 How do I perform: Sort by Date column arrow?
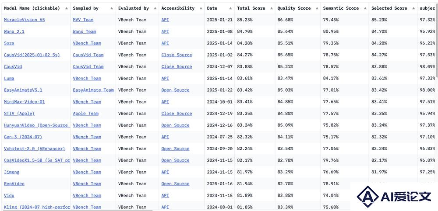coord(230,8)
